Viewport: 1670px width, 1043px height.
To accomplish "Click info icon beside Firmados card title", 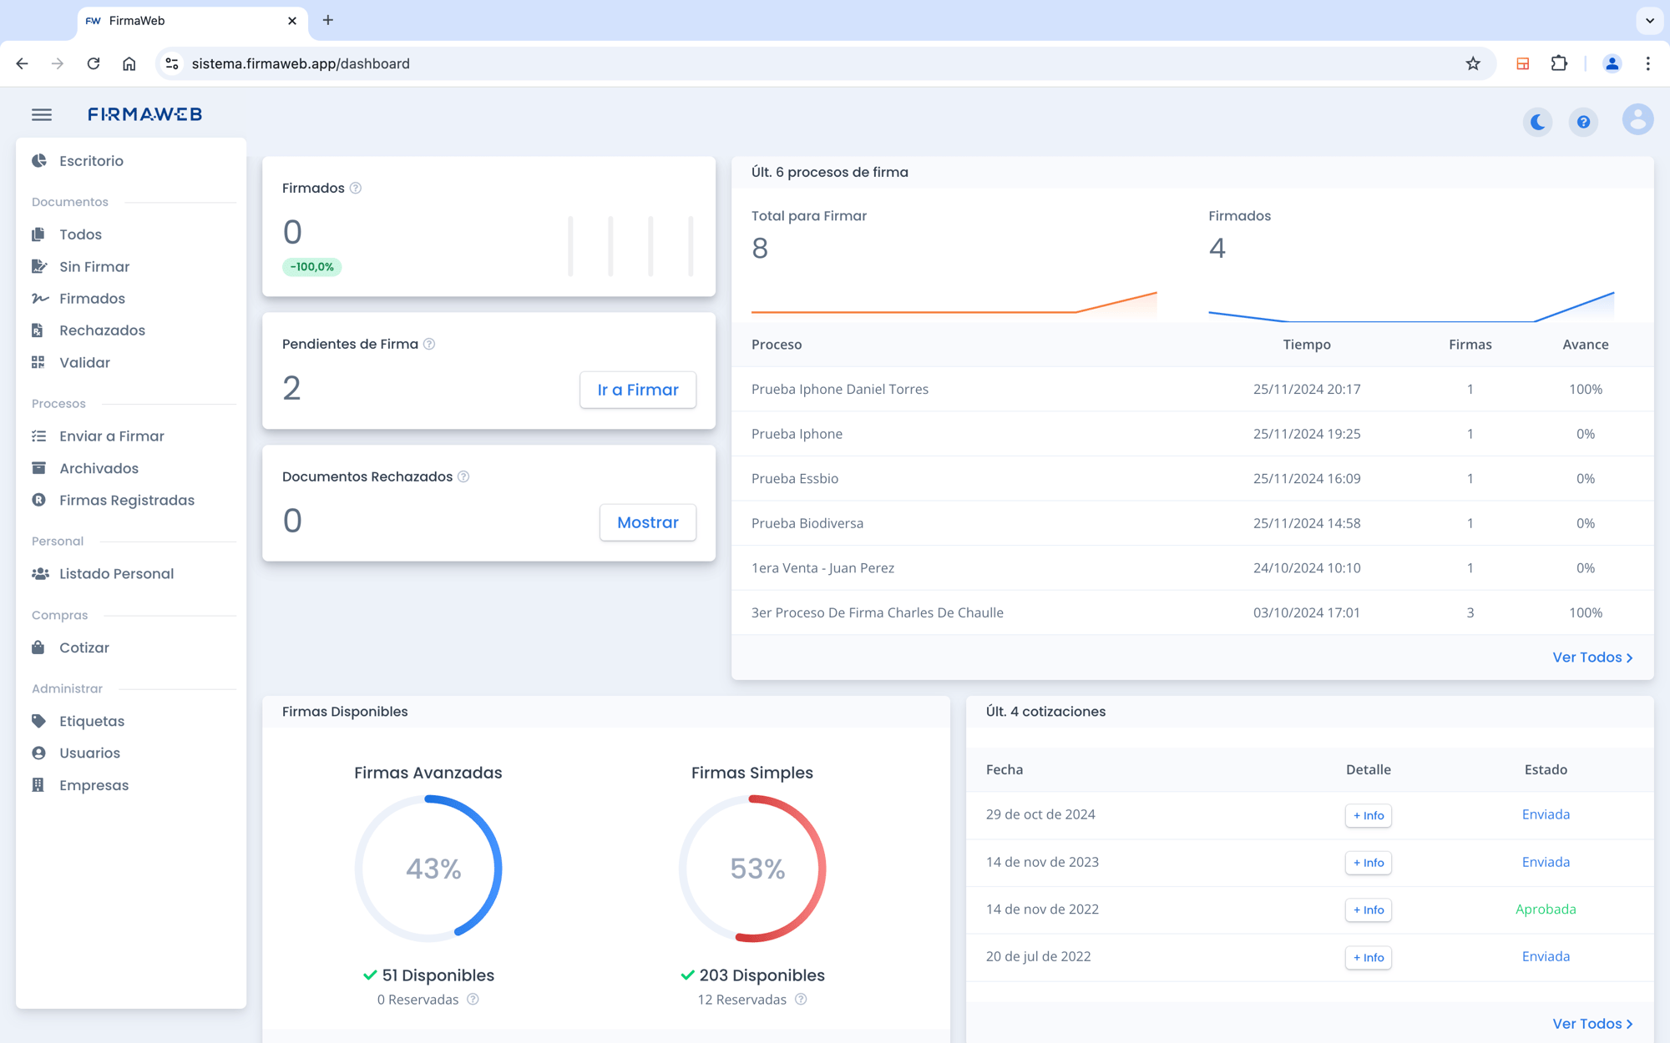I will coord(356,188).
